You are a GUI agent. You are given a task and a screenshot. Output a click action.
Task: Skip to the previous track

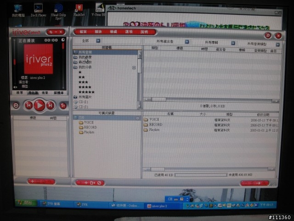click(x=28, y=105)
